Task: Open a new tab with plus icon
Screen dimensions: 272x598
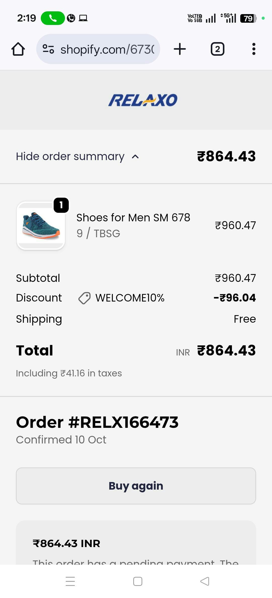Action: tap(180, 49)
